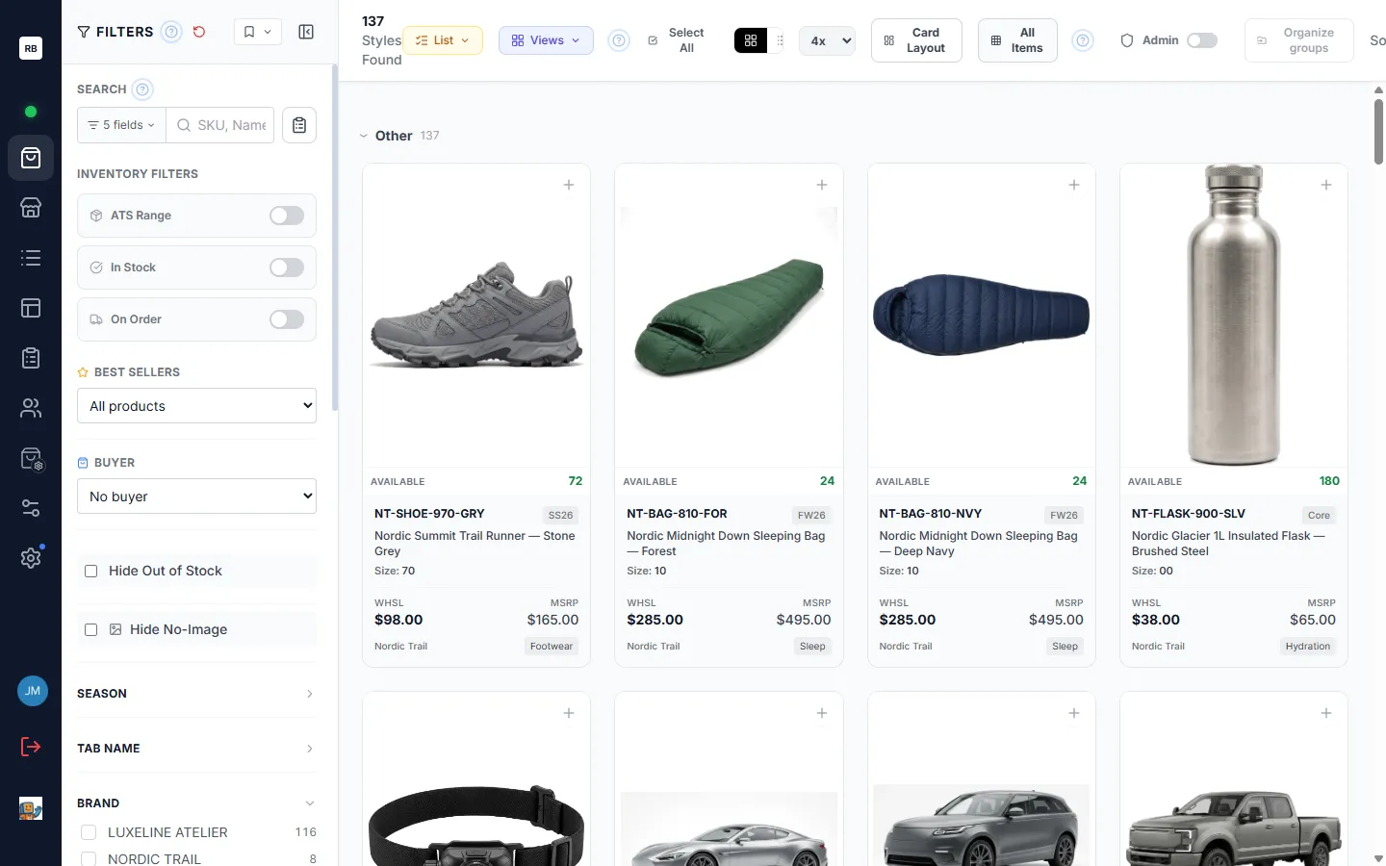
Task: Click the SS26 season tag
Action: point(560,515)
